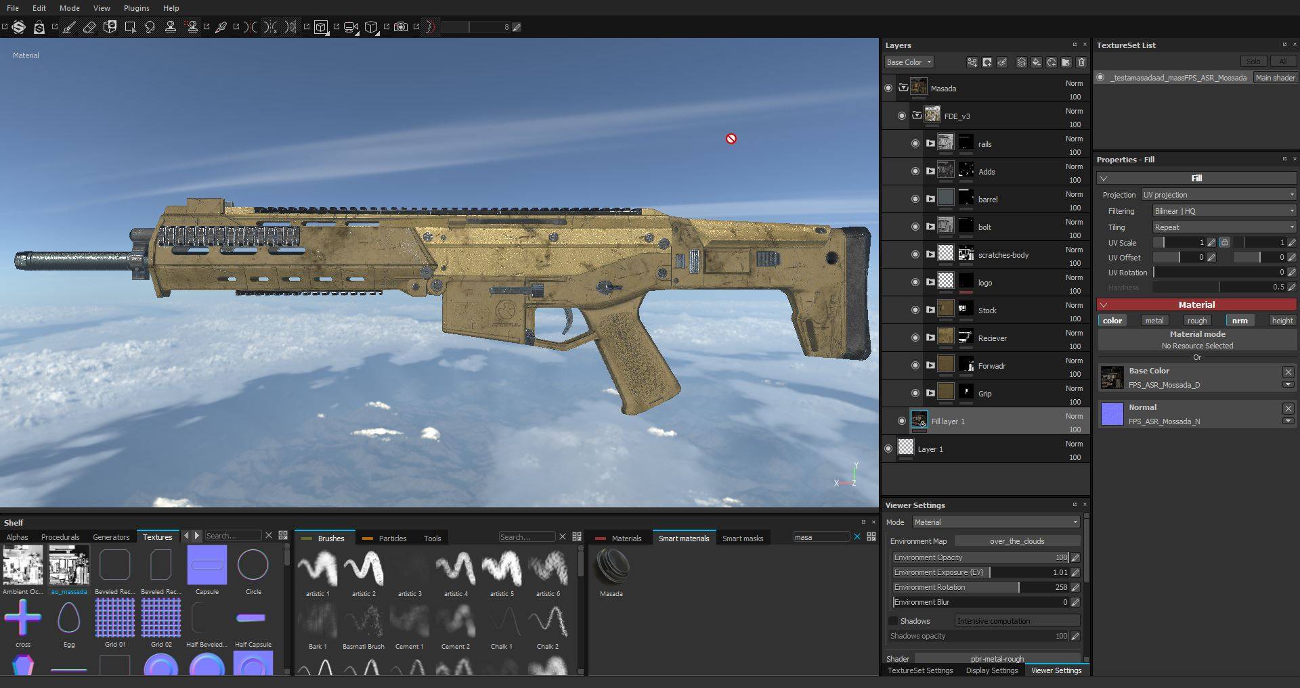Click the Substance logo icon in toolbar
This screenshot has height=688, width=1300.
pos(19,27)
